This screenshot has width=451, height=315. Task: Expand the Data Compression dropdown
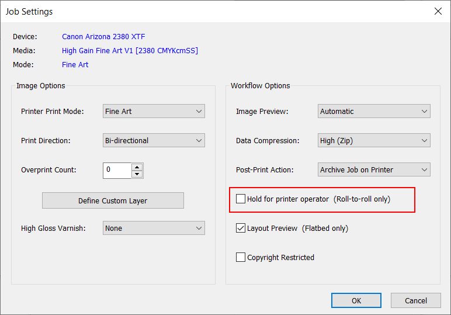point(374,140)
